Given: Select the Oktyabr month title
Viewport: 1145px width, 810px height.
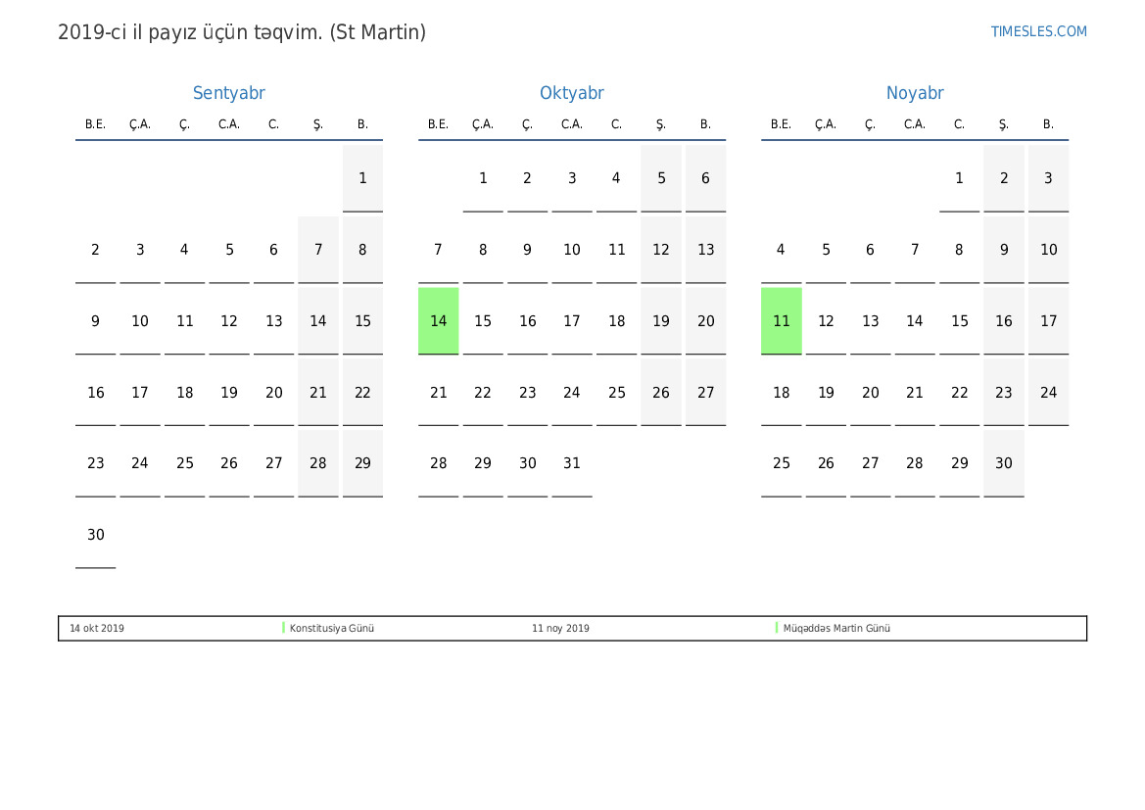Looking at the screenshot, I should (x=571, y=93).
